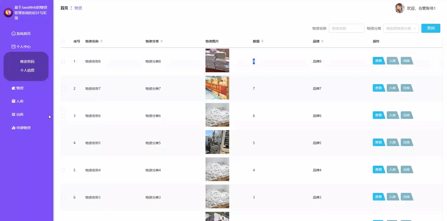Check the row for 物资名称3
The height and width of the screenshot is (221, 447).
[x=63, y=197]
